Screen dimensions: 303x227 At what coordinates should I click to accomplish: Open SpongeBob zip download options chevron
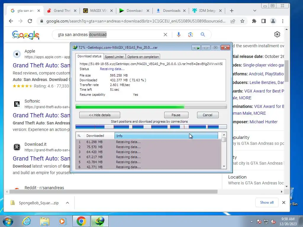(67, 203)
